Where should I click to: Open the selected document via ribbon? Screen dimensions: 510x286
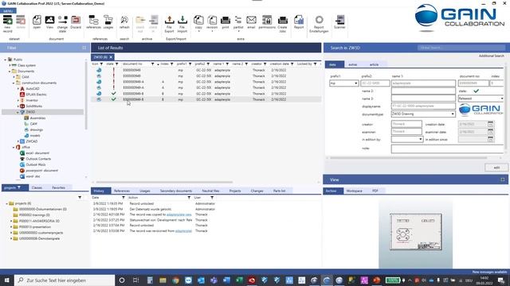tap(37, 22)
